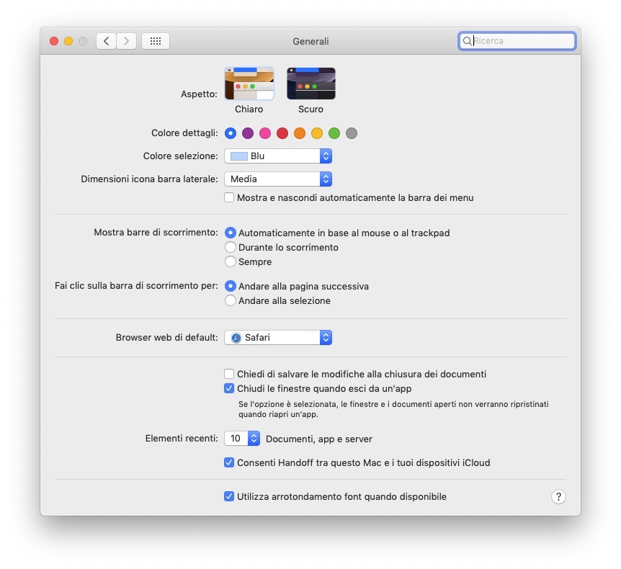This screenshot has height=569, width=621.
Task: Open the default web browser Safari dropdown
Action: (x=278, y=337)
